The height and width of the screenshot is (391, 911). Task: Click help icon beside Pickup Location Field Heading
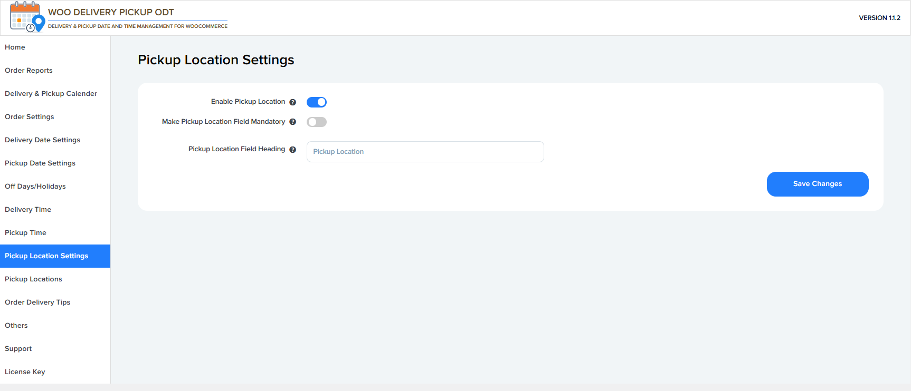click(x=293, y=150)
